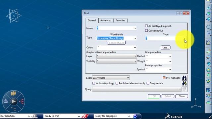Click the curved spline icon below Circle tool
The image size is (212, 119).
208,33
